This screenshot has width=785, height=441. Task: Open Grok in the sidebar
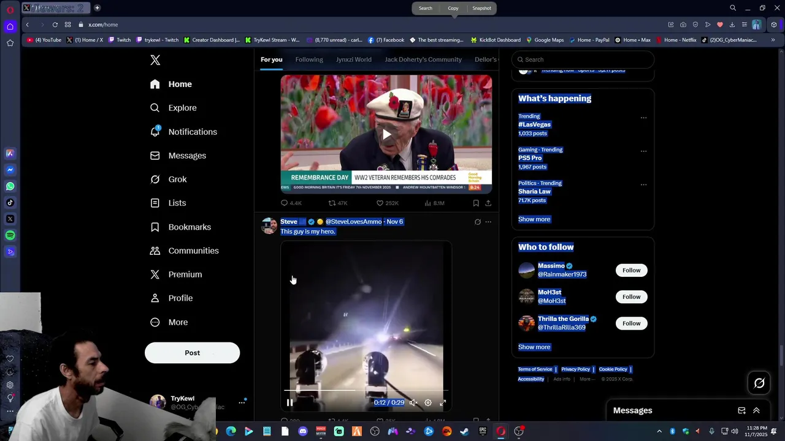pos(169,179)
